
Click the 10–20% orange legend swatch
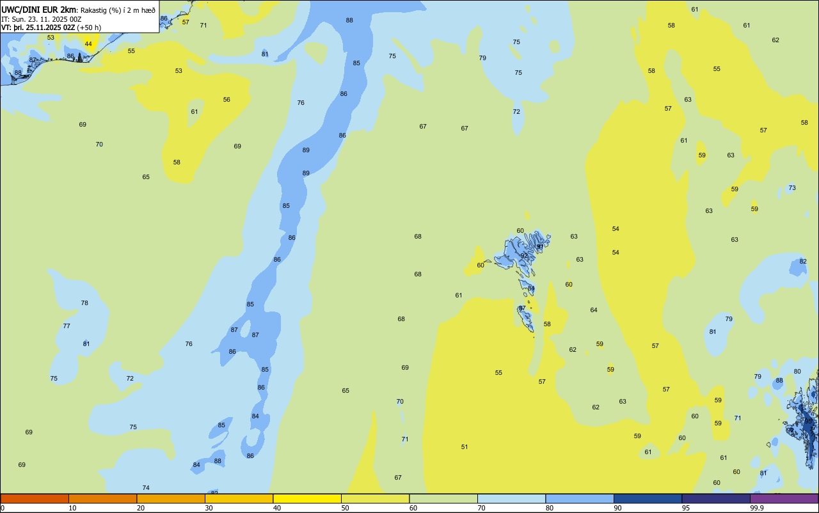tap(102, 498)
